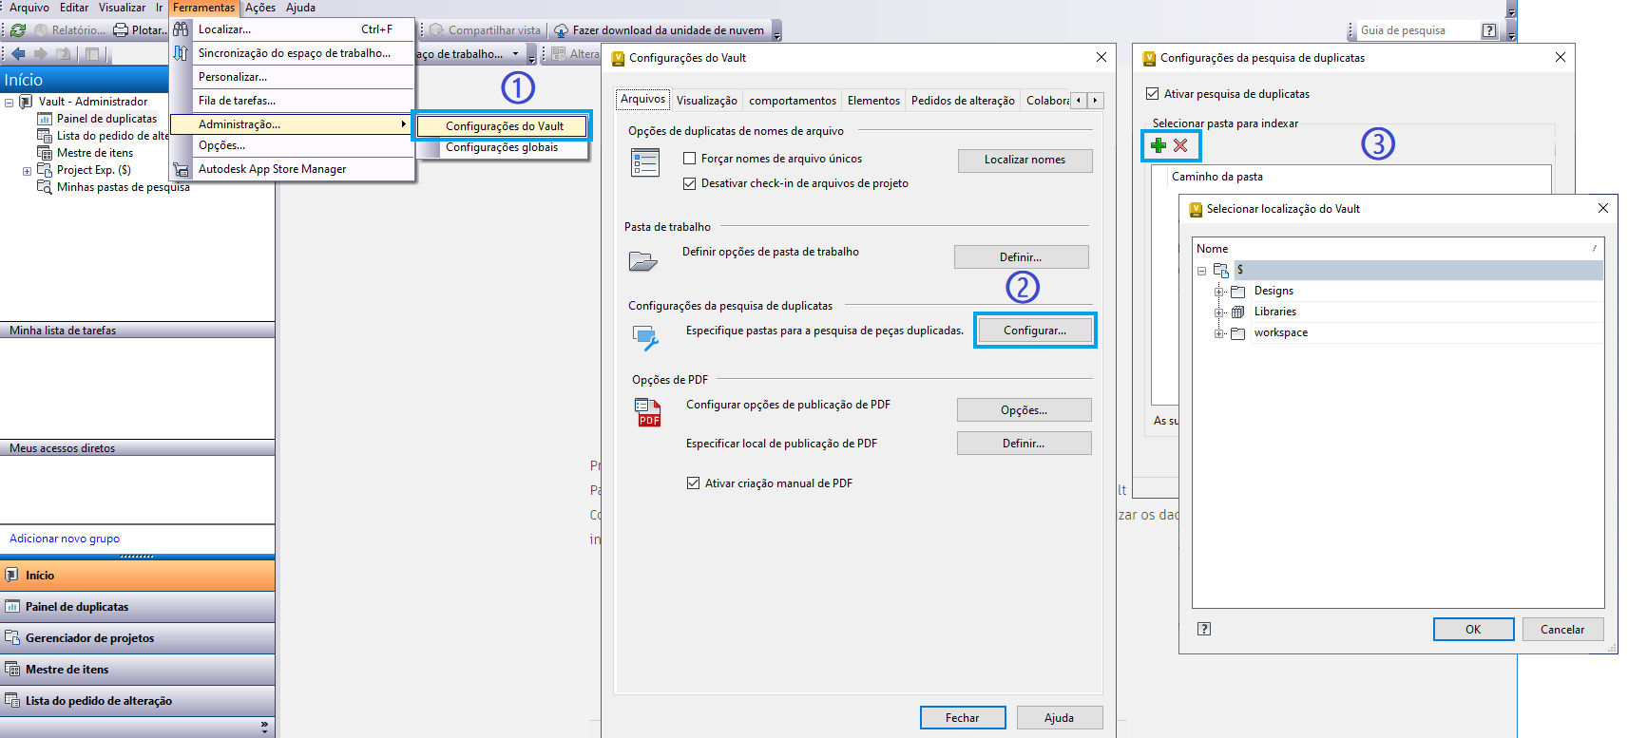The height and width of the screenshot is (738, 1628).
Task: Switch to the Pedidos de alteração tab
Action: pyautogui.click(x=963, y=101)
